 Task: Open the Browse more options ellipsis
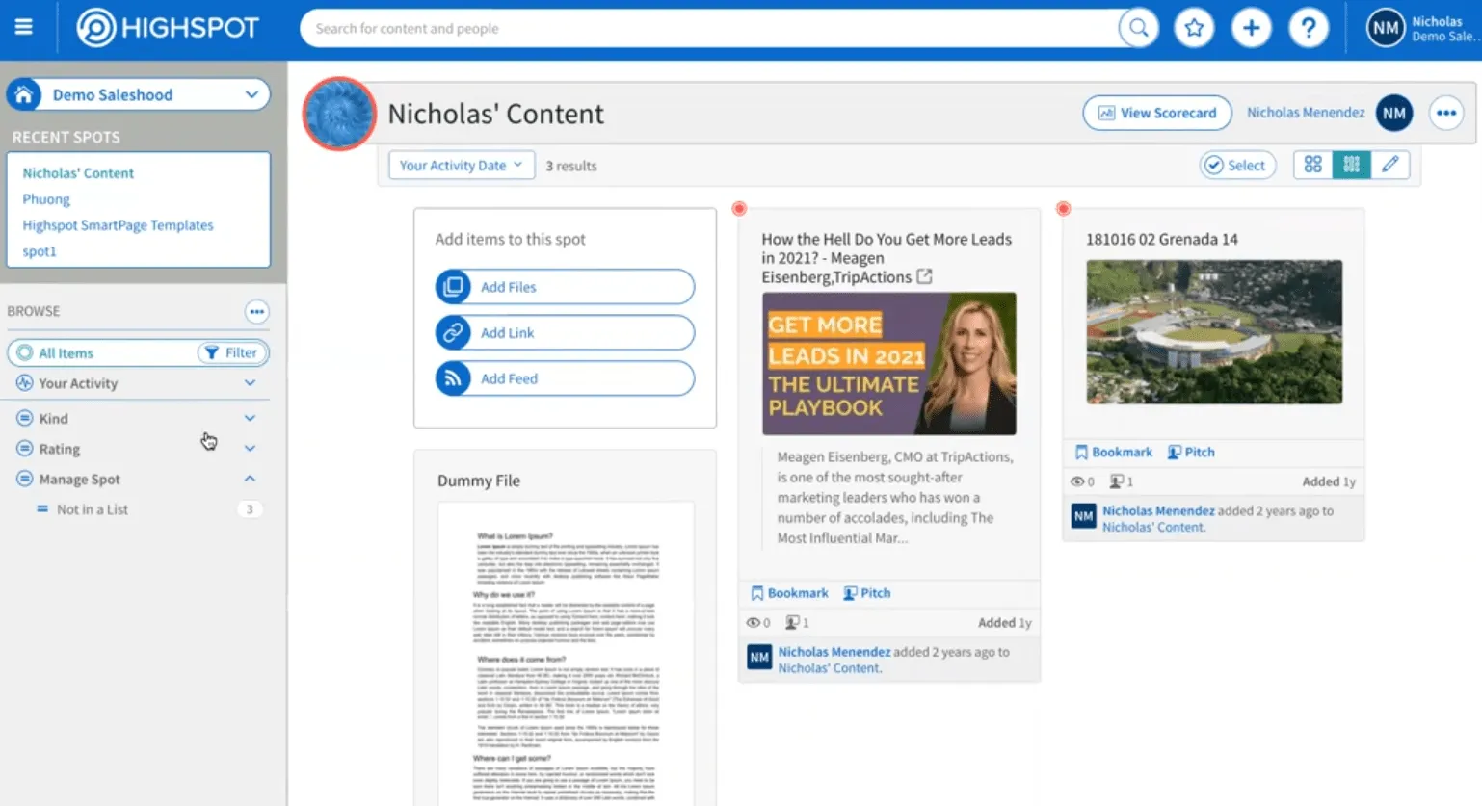[x=256, y=311]
